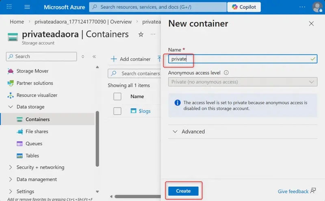Click Add container
Image resolution: width=325 pixels, height=201 pixels.
(131, 59)
